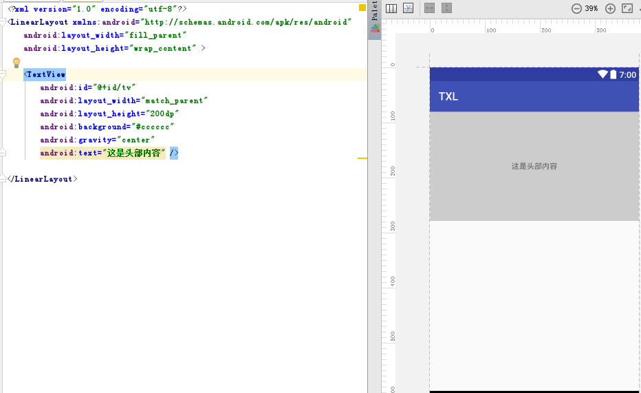Fold marker at the android:text line

click(3, 153)
